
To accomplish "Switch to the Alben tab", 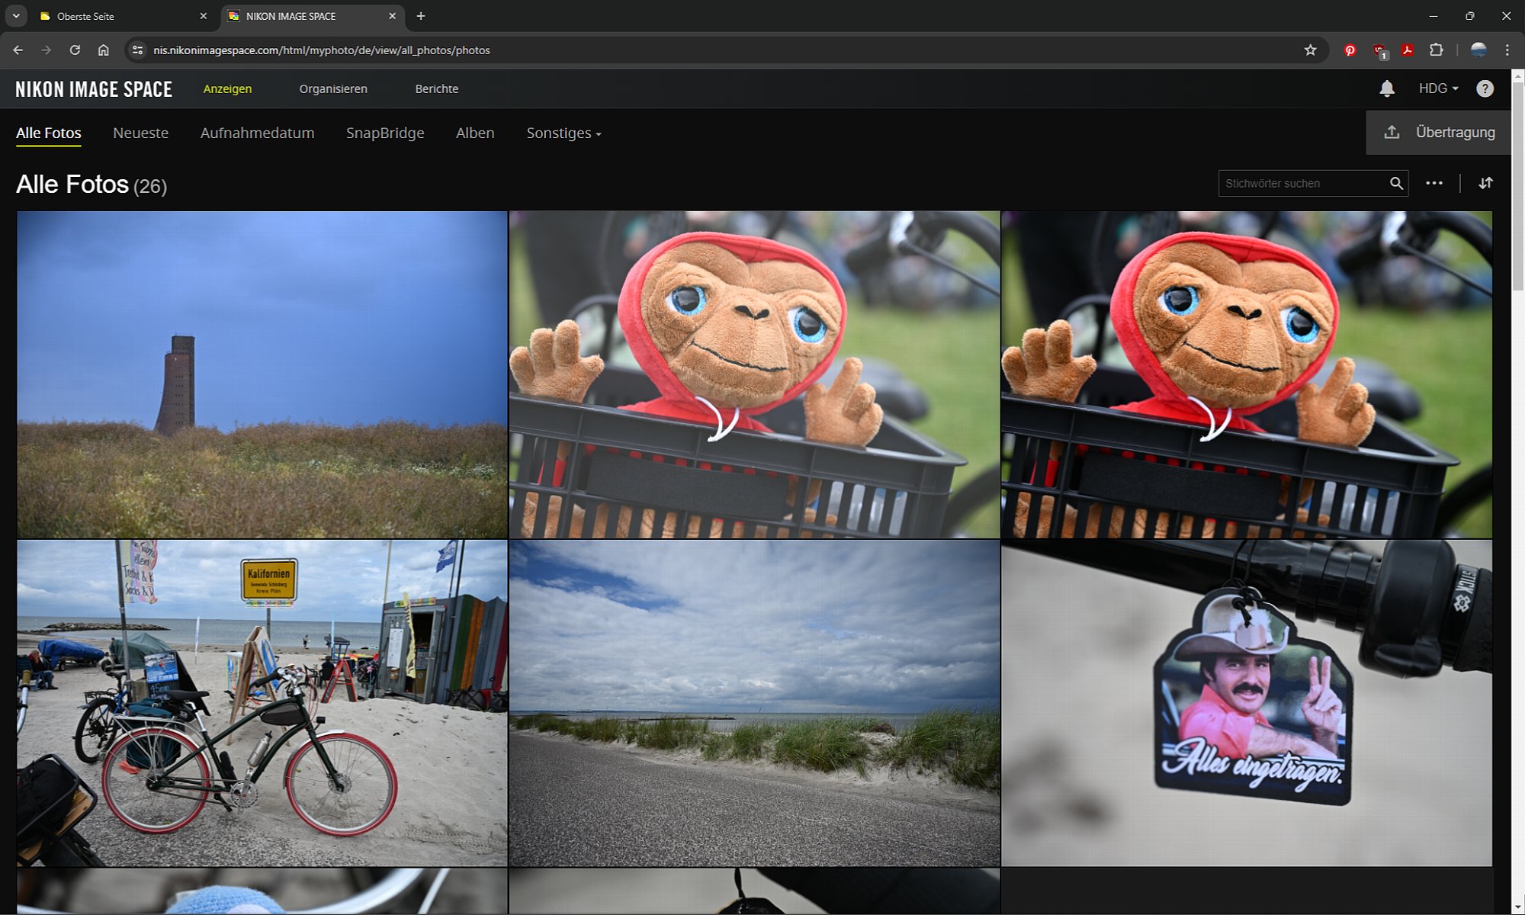I will pyautogui.click(x=474, y=133).
